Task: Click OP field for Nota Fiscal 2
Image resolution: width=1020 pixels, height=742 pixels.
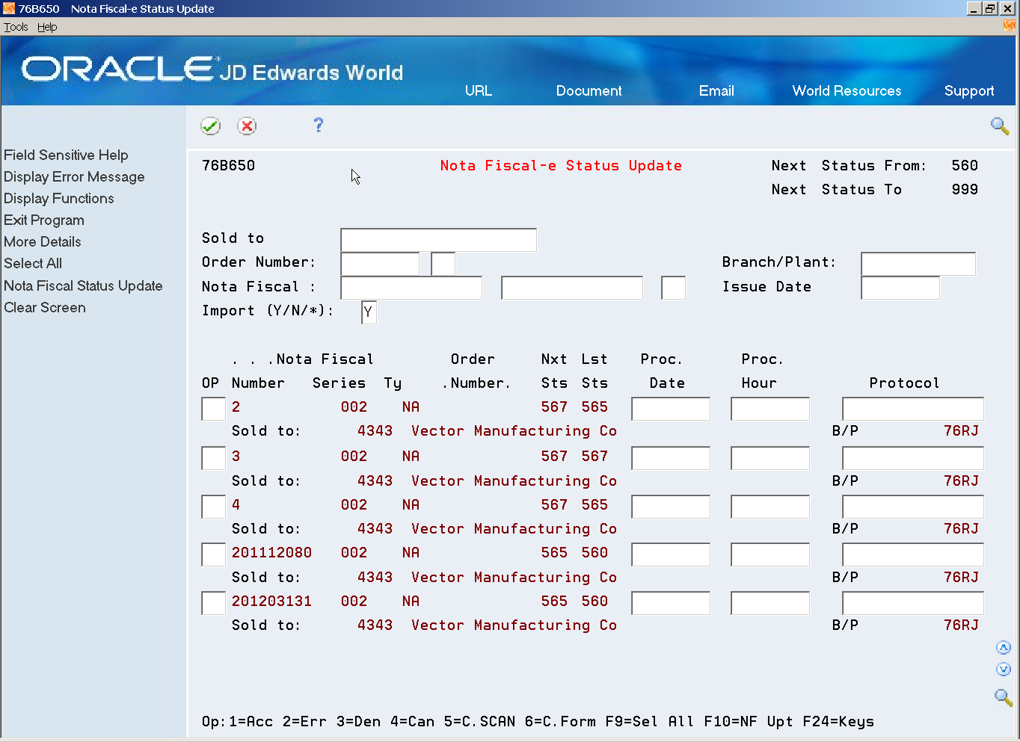Action: coord(214,409)
